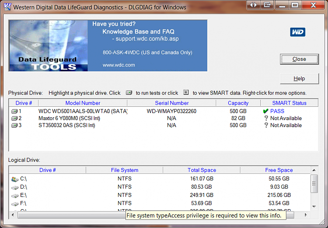Click the PASS SMART status text
The image size is (328, 228).
[x=277, y=111]
